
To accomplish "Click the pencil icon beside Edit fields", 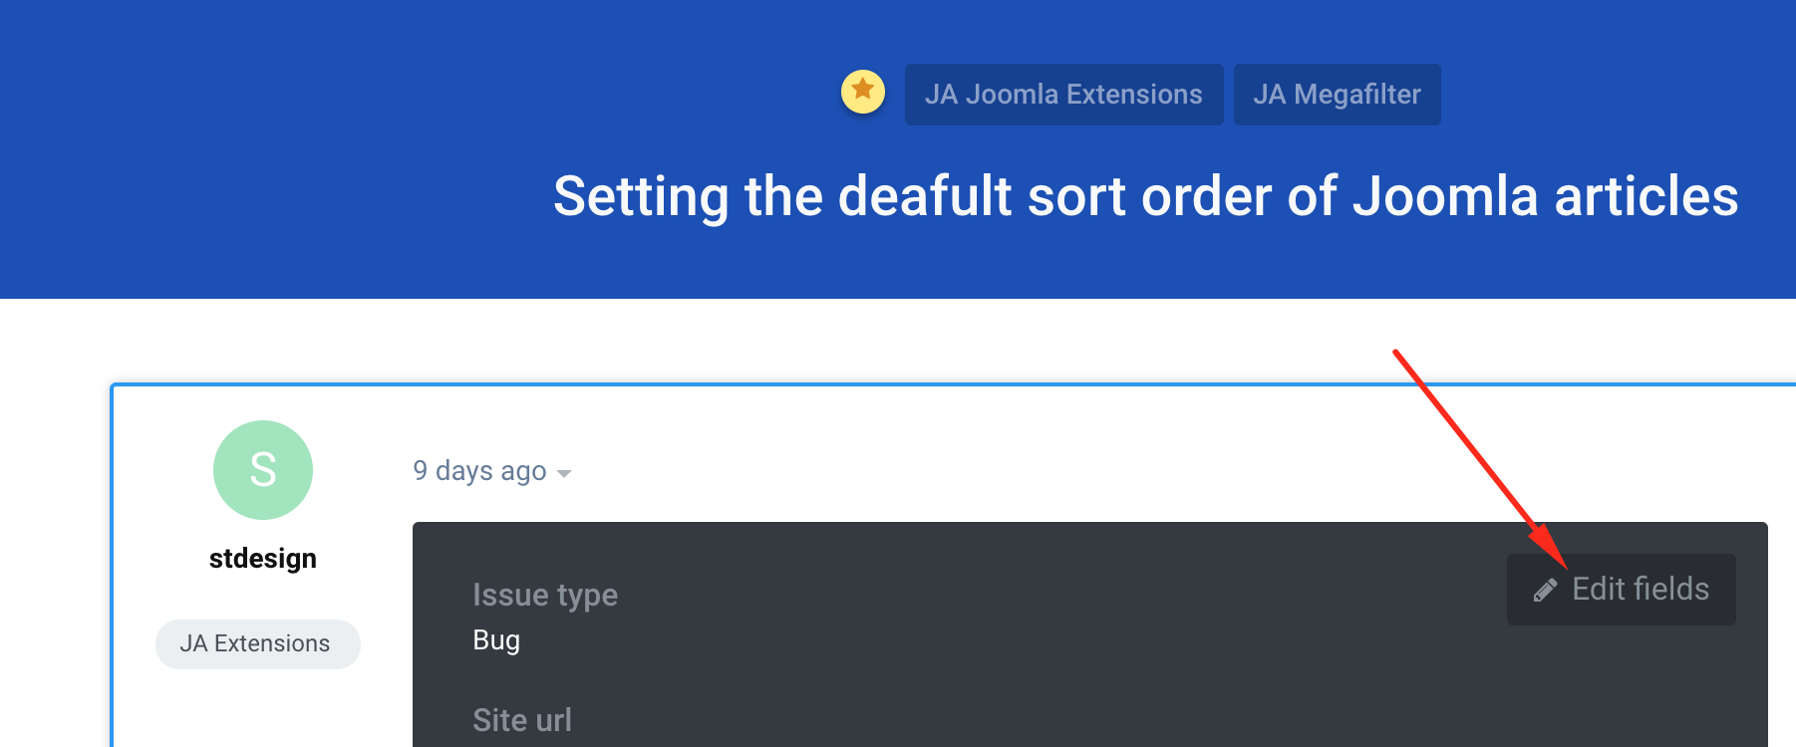I will (x=1545, y=591).
